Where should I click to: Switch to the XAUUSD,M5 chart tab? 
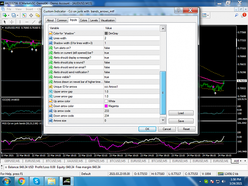pos(75,161)
